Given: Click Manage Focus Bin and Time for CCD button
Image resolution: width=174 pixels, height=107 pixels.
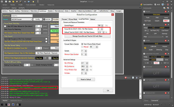Looking at the screenshot, I should click(88, 36).
